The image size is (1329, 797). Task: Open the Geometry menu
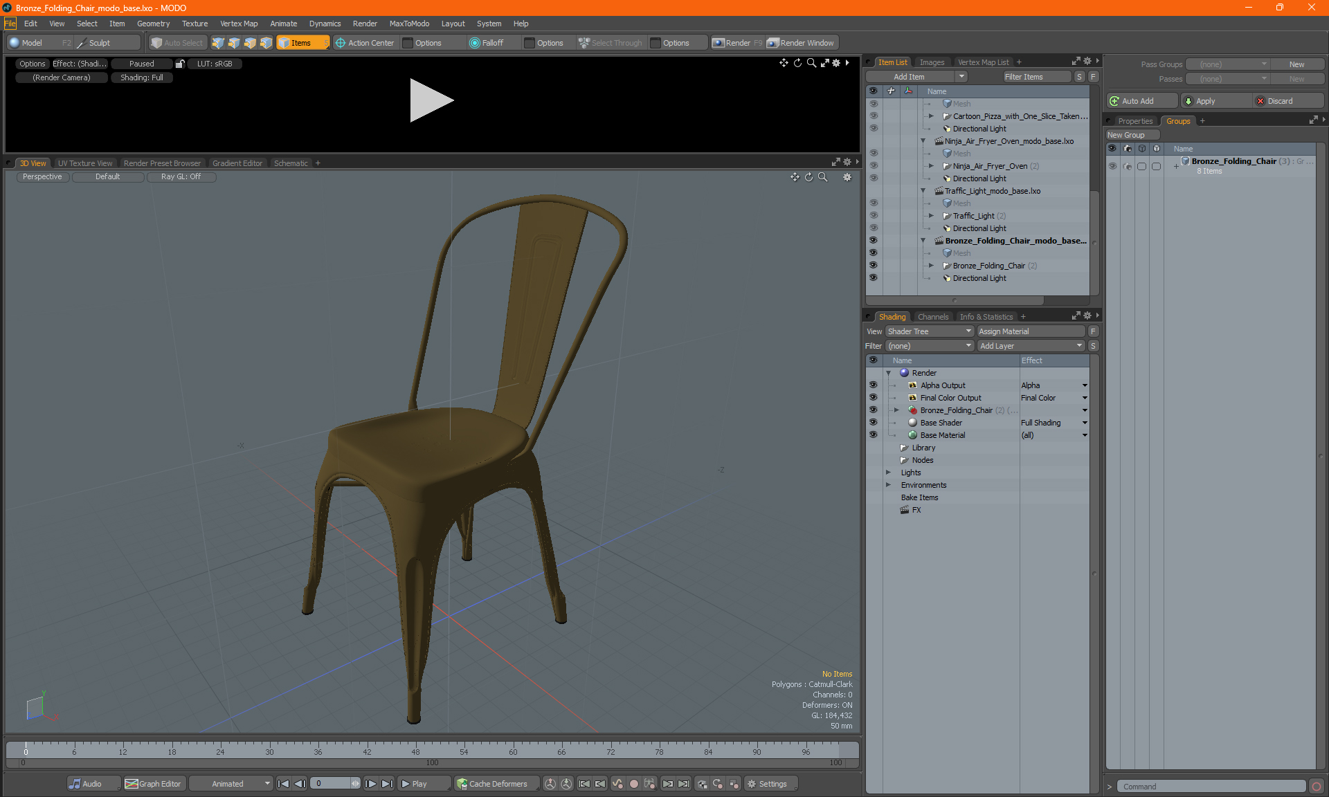point(153,24)
